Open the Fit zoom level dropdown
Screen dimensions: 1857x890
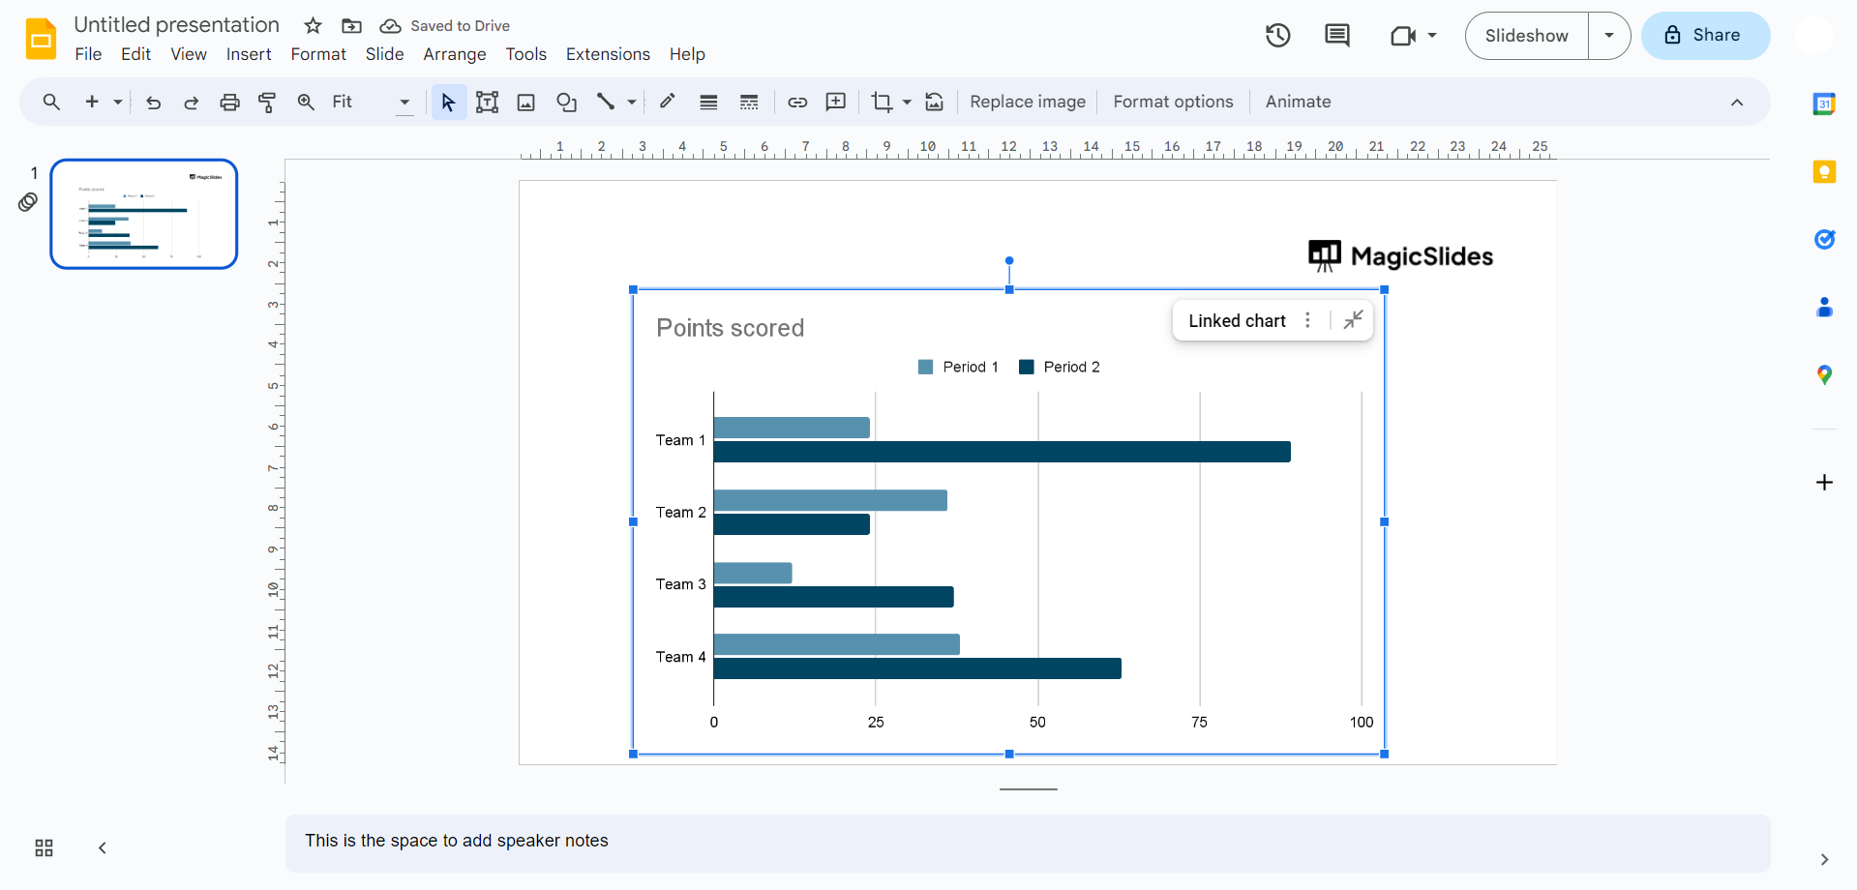[372, 103]
